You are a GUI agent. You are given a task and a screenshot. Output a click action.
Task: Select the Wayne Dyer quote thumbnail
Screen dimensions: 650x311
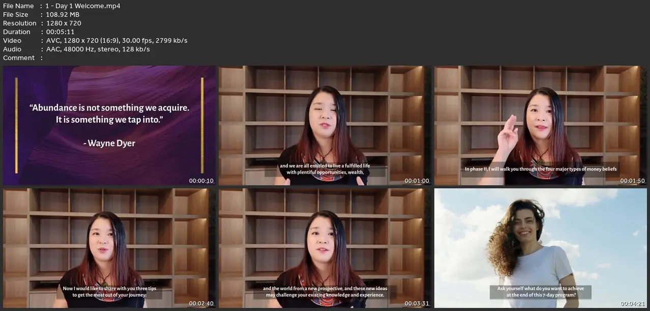[109, 125]
